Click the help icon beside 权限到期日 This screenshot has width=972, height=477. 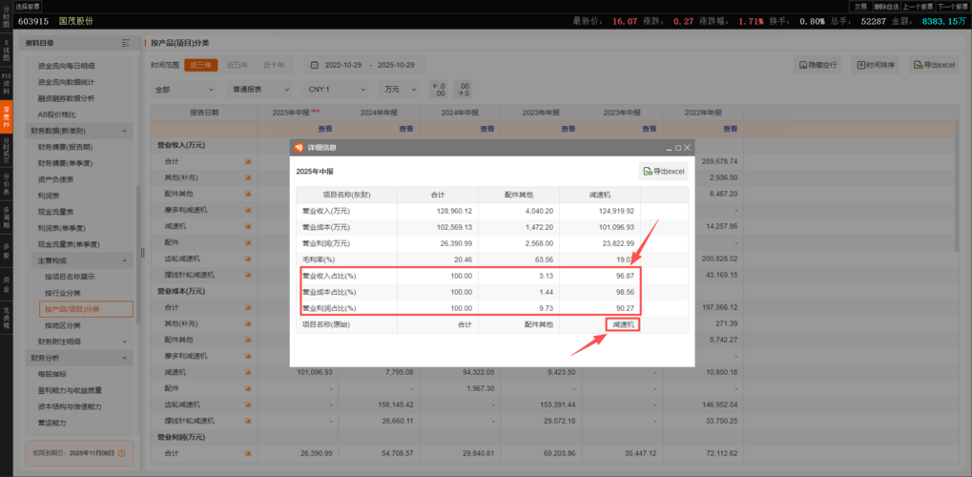(x=121, y=453)
